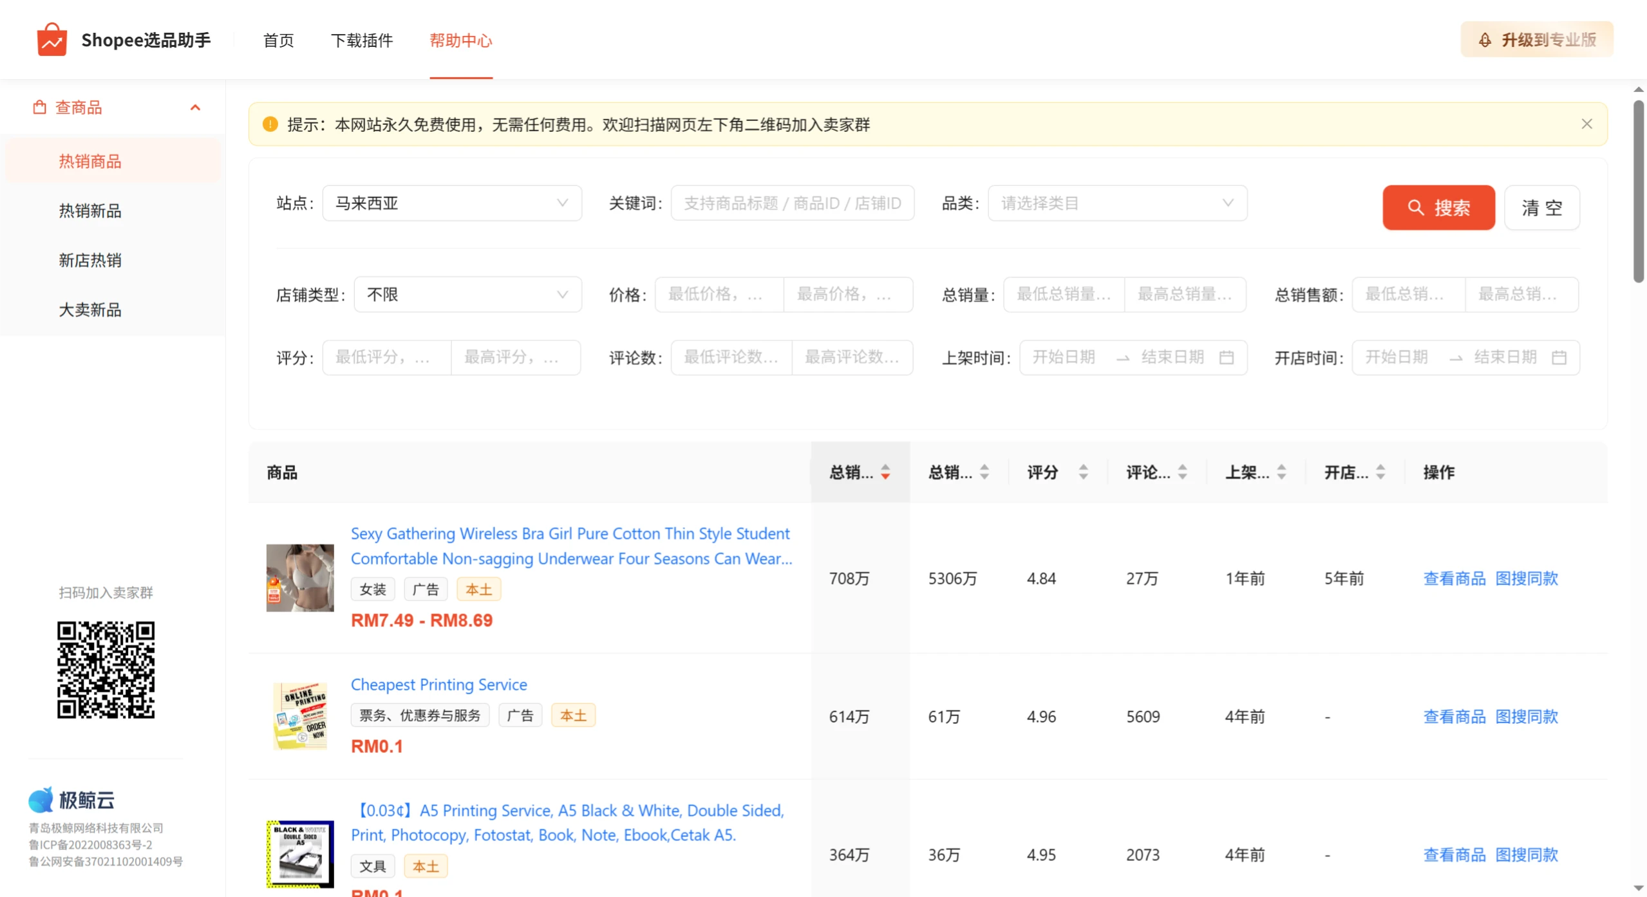The image size is (1647, 897).
Task: Open the calendar picker for 开店时间 end date
Action: [x=1560, y=358]
